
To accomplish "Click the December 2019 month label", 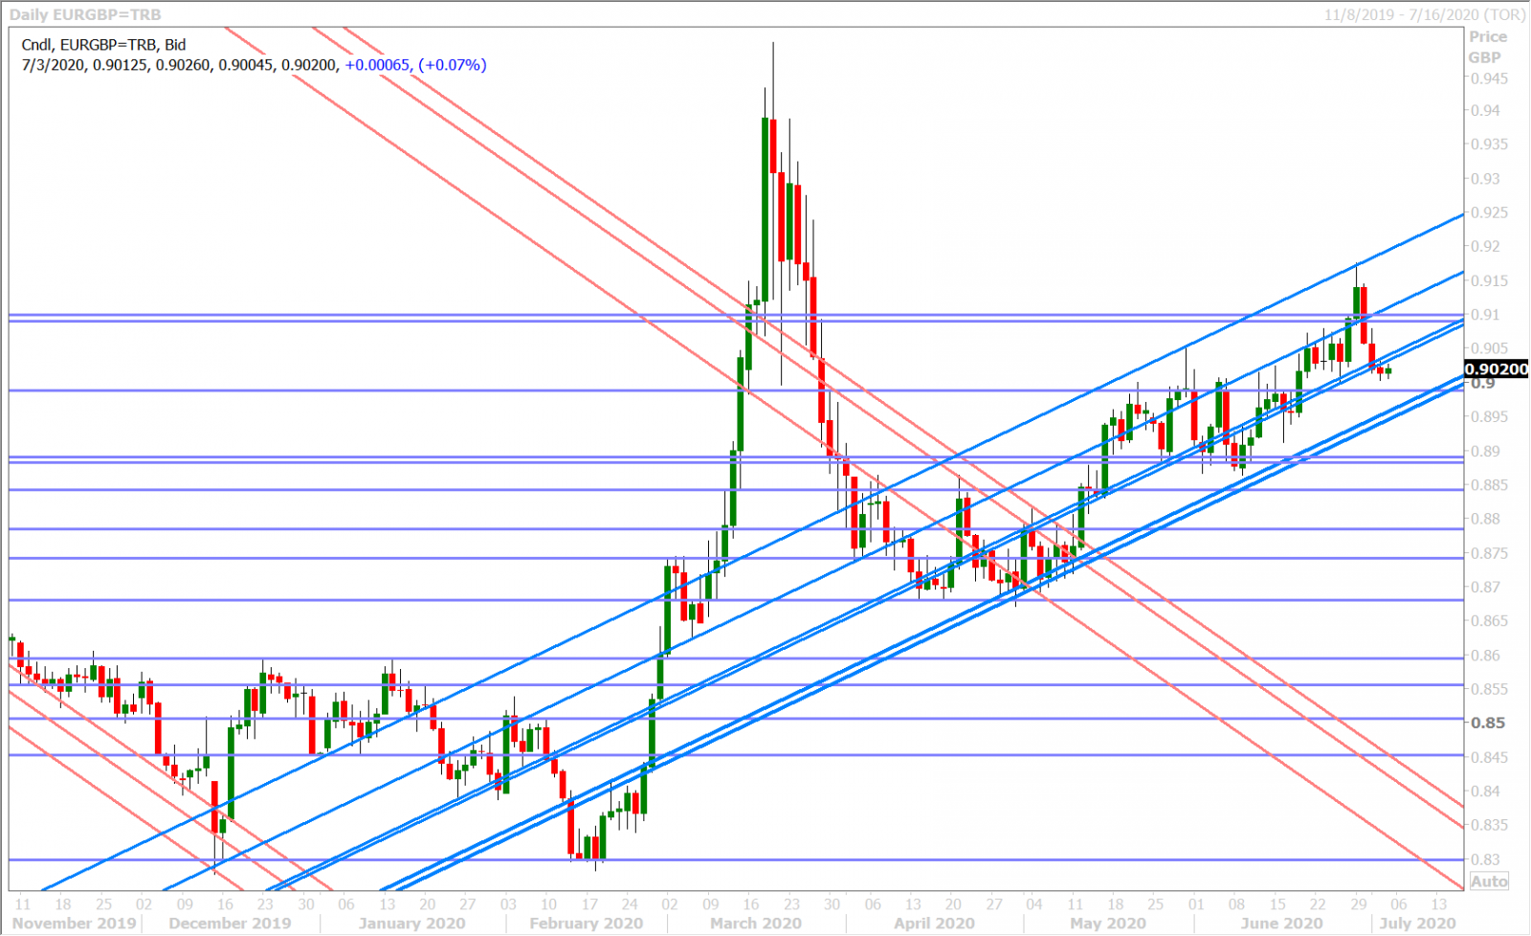I will click(x=230, y=924).
